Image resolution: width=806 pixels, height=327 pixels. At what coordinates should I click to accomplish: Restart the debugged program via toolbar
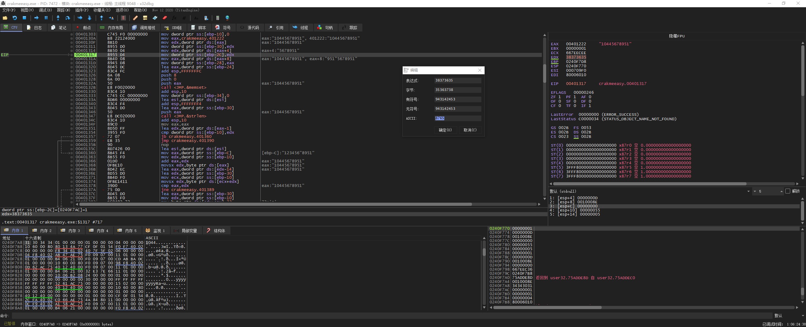click(x=15, y=18)
